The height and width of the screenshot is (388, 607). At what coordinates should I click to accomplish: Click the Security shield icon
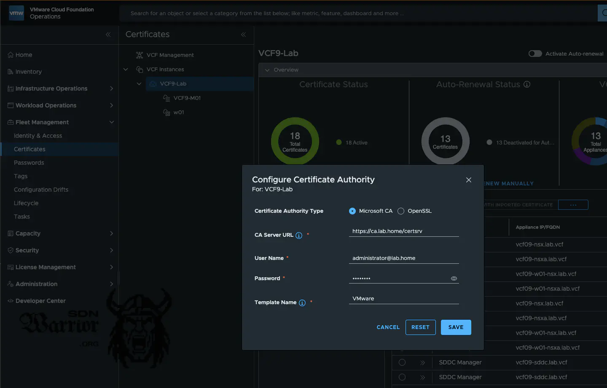point(11,250)
